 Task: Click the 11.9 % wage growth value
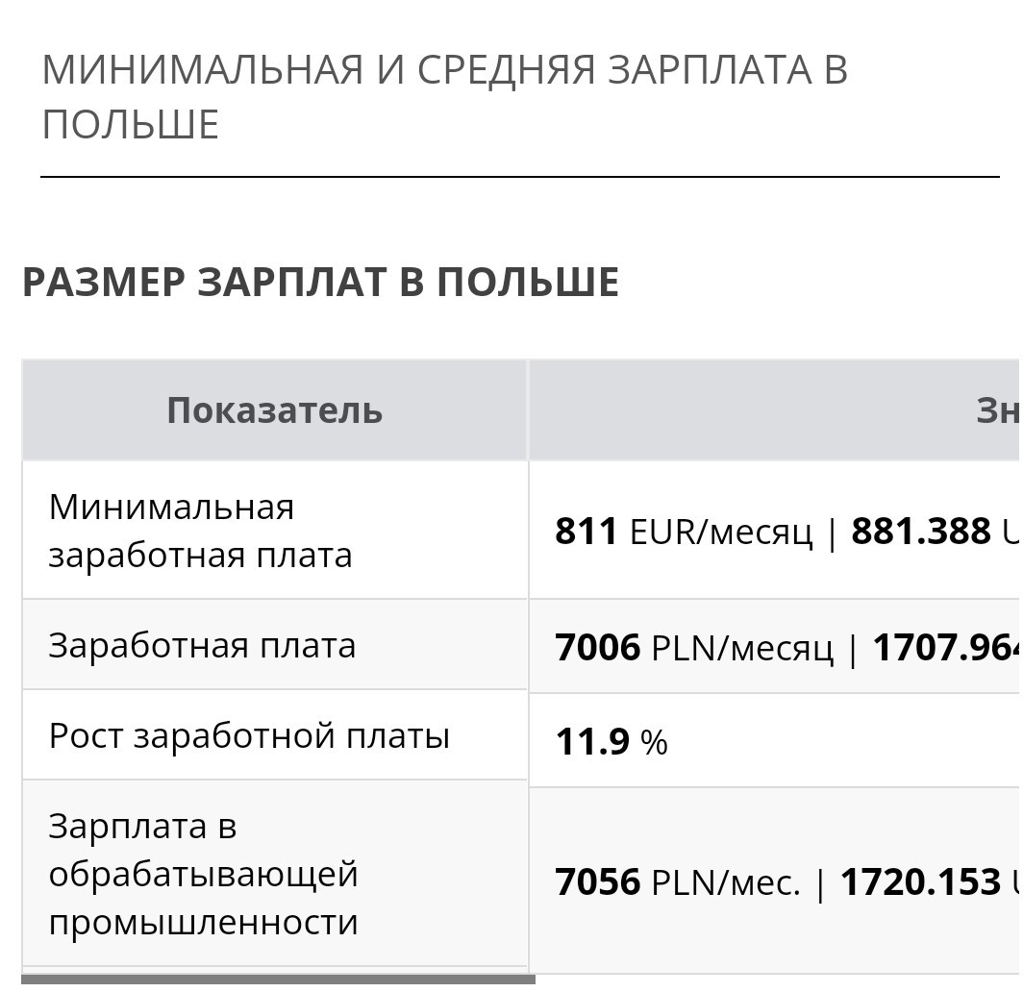(611, 741)
